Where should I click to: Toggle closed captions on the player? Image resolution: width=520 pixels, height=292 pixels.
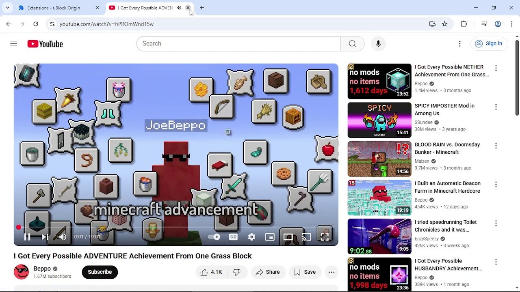(233, 237)
